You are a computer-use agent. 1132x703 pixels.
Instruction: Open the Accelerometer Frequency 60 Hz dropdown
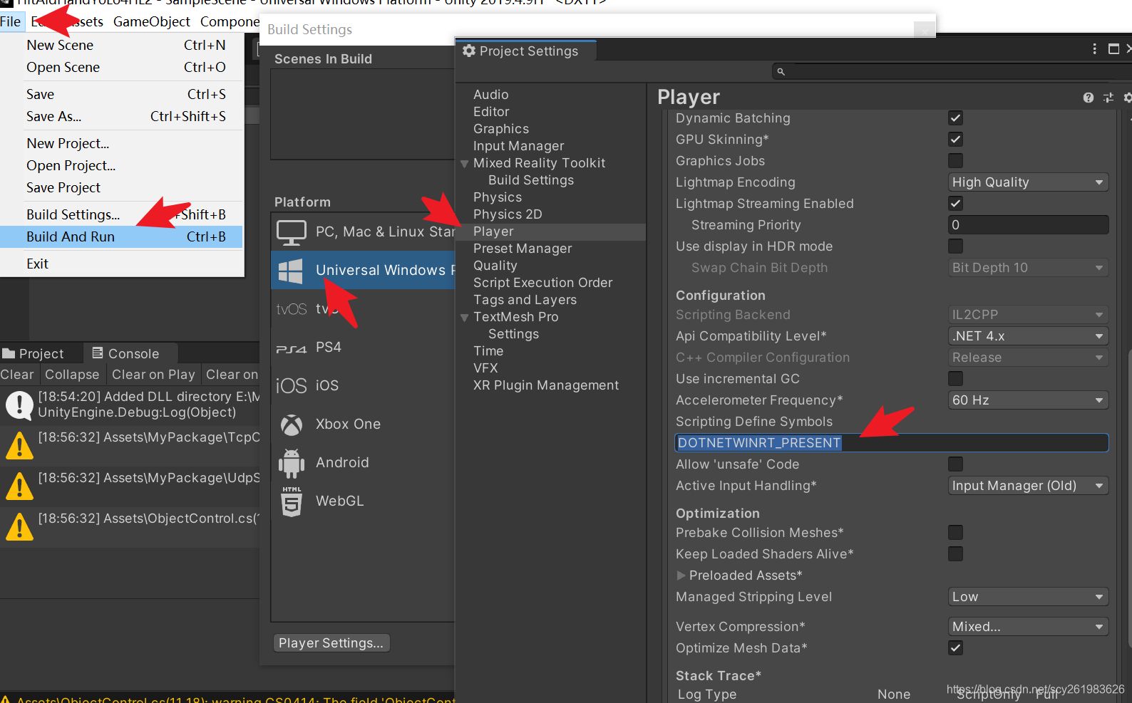pos(1028,400)
